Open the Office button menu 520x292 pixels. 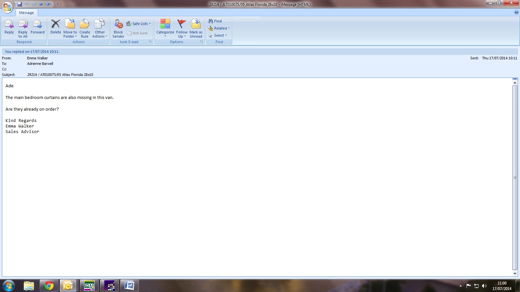click(7, 7)
